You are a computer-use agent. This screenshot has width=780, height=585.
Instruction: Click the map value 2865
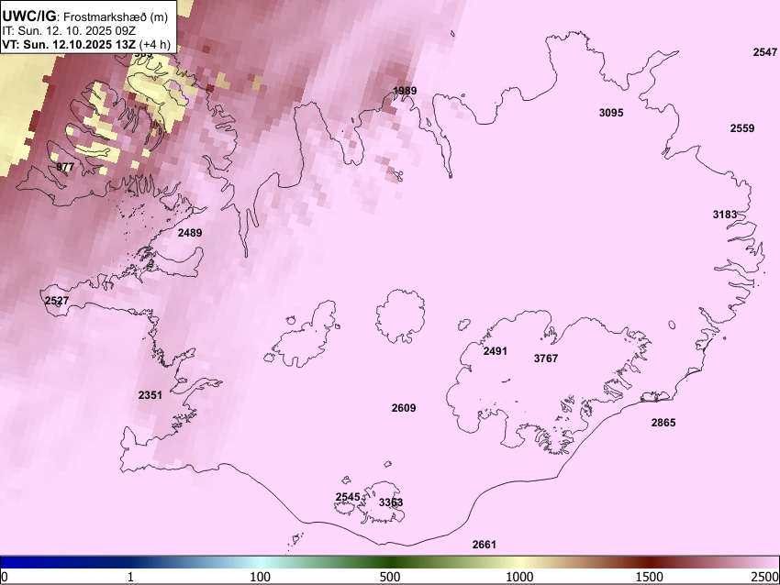coord(663,423)
